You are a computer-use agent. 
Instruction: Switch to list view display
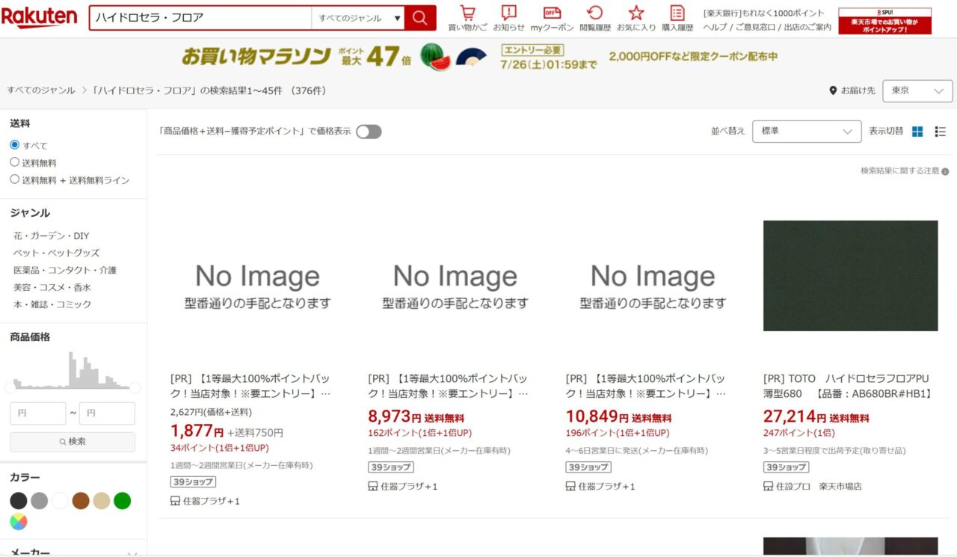coord(941,132)
